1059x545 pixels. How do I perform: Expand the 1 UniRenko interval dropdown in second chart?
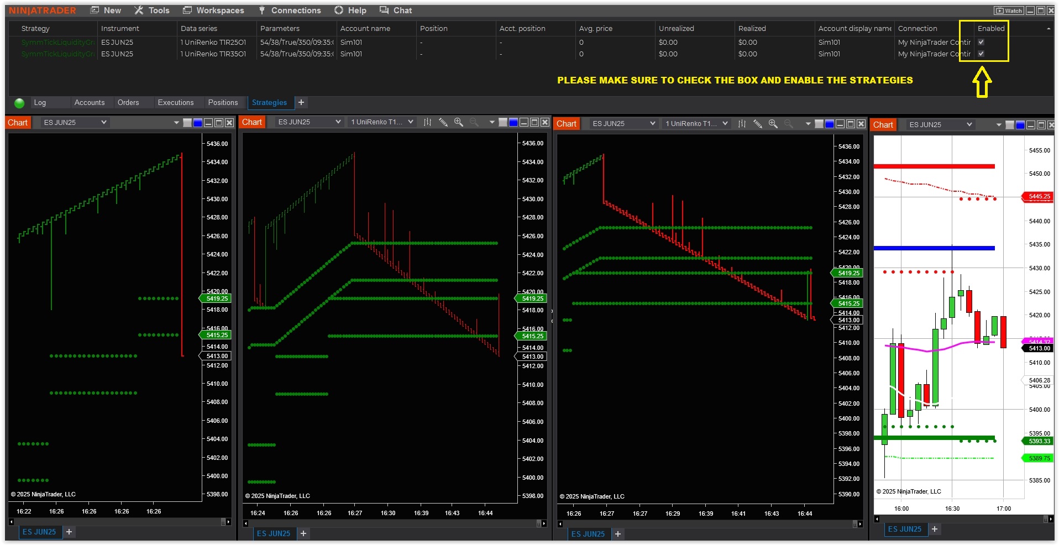pos(382,122)
